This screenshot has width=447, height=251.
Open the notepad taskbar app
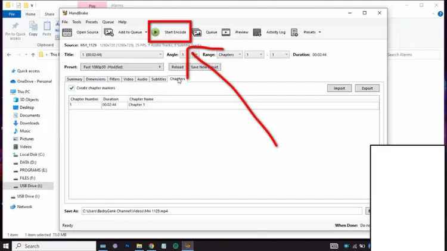click(x=164, y=246)
